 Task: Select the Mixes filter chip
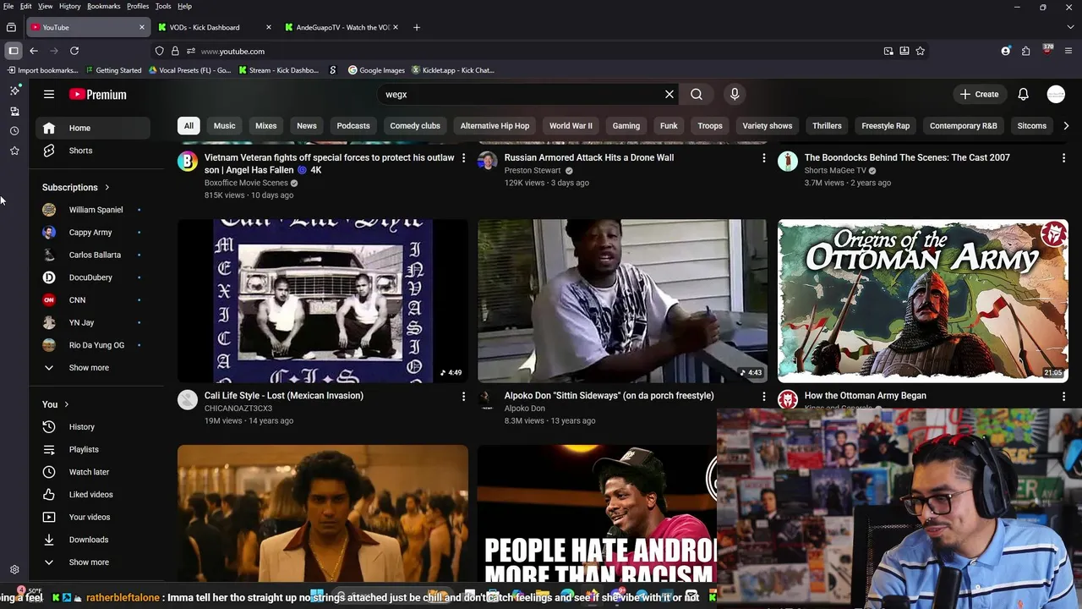point(266,126)
